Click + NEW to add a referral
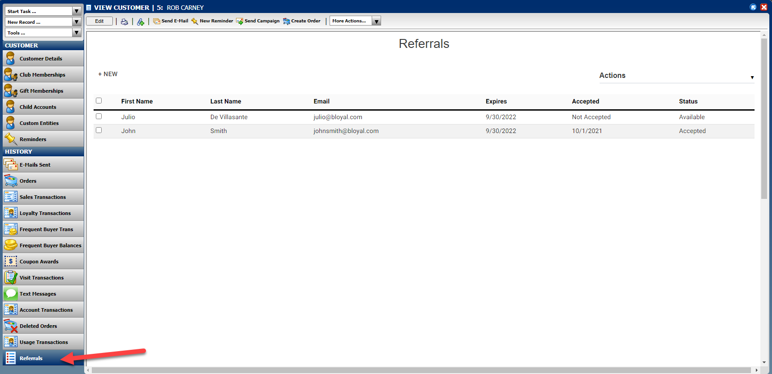Viewport: 772px width, 374px height. (108, 74)
